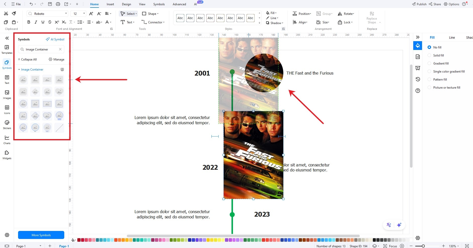The image size is (473, 248).
Task: Click the Undo arrow icon
Action: coord(31,4)
